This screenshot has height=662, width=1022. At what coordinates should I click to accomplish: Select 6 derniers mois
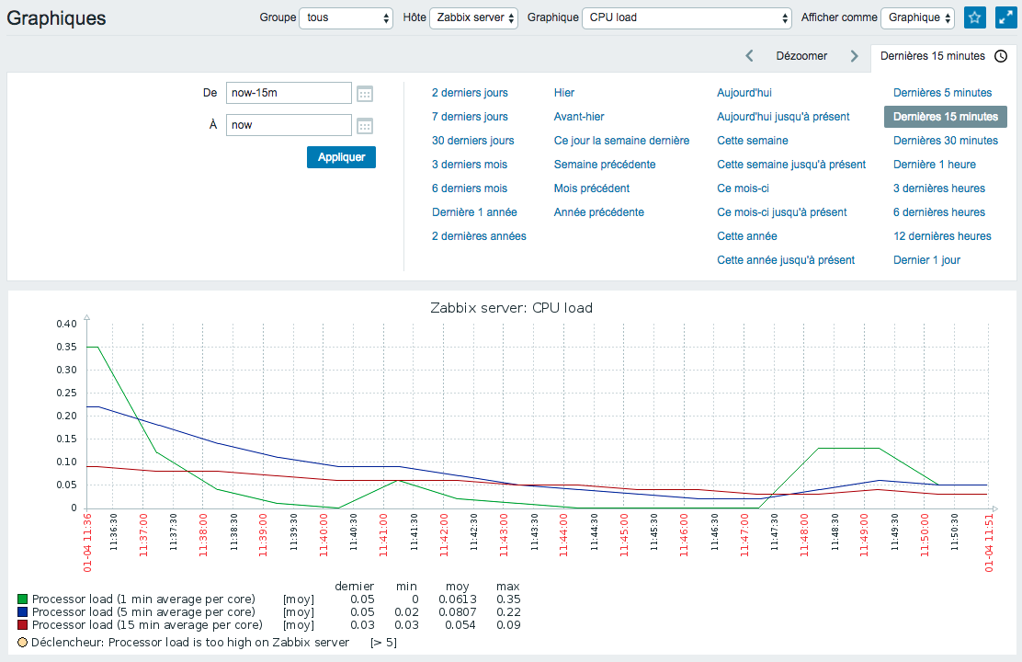pos(470,188)
